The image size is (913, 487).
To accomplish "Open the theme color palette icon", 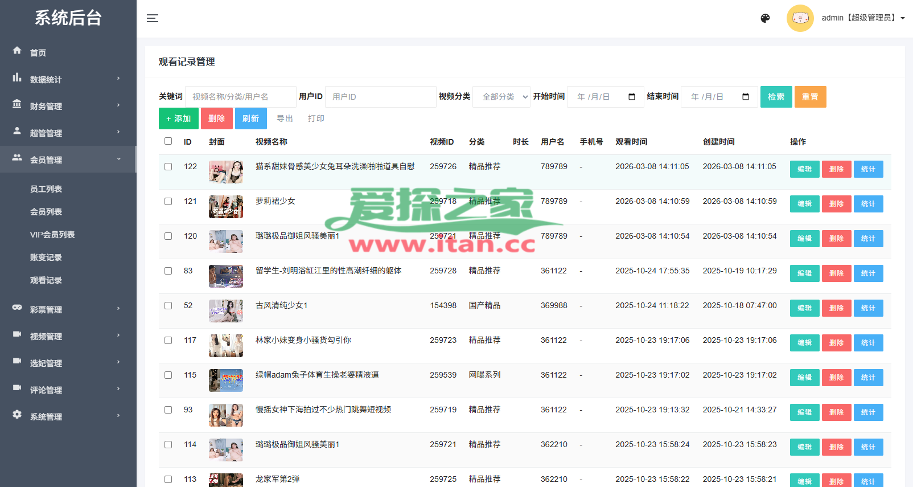I will point(765,18).
